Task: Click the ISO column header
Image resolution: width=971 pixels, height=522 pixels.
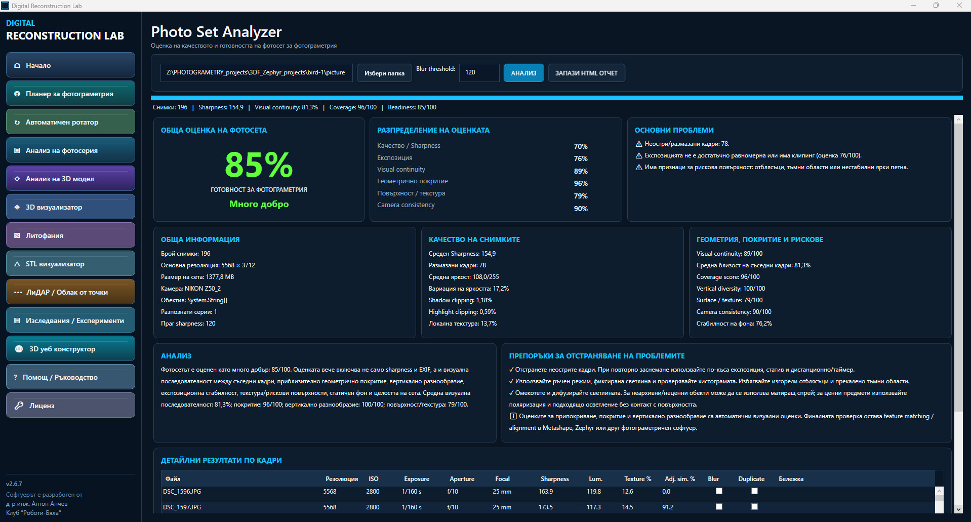Action: pyautogui.click(x=374, y=479)
